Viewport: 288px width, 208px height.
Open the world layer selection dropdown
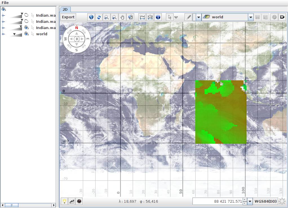pos(251,17)
